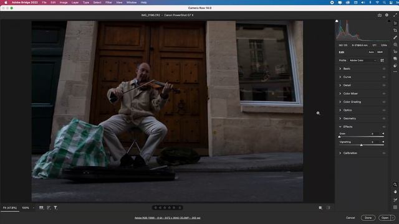The width and height of the screenshot is (399, 224).
Task: Mark image for deletion trash icon
Action: (x=180, y=208)
